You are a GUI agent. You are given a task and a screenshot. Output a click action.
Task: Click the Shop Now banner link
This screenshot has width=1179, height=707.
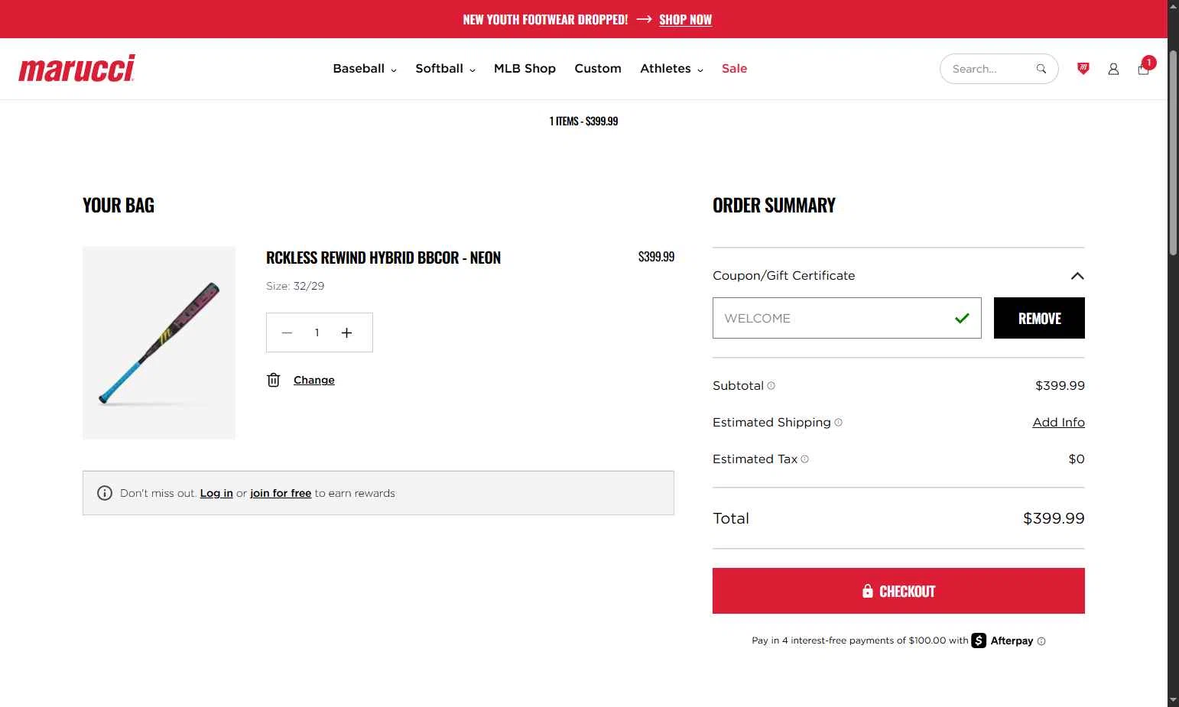(685, 20)
